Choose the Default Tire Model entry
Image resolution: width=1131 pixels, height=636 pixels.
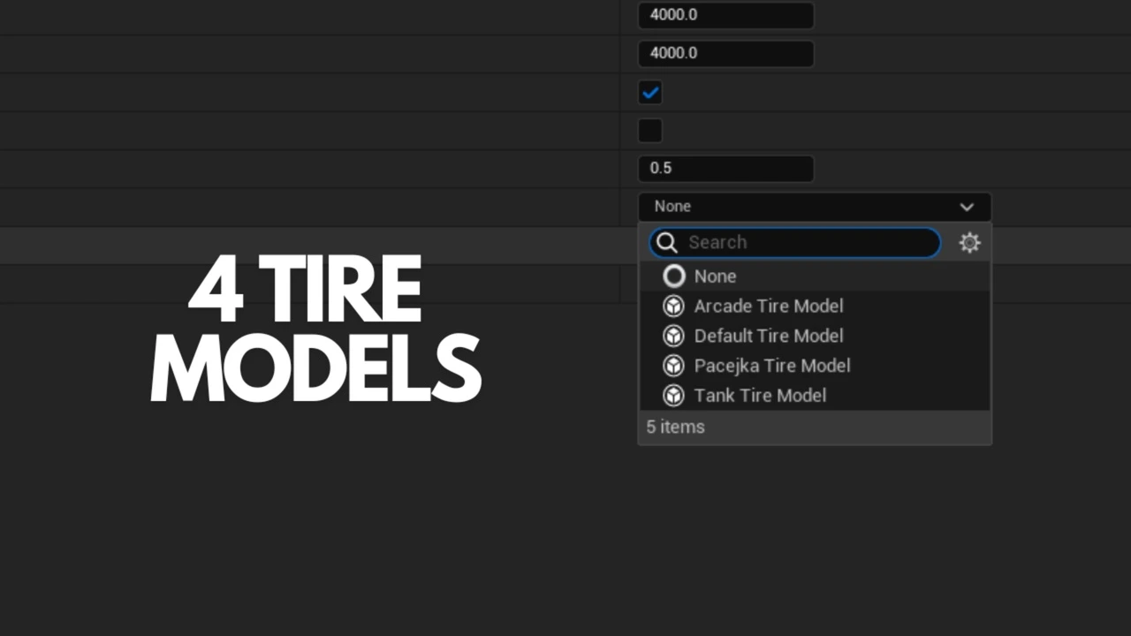768,337
